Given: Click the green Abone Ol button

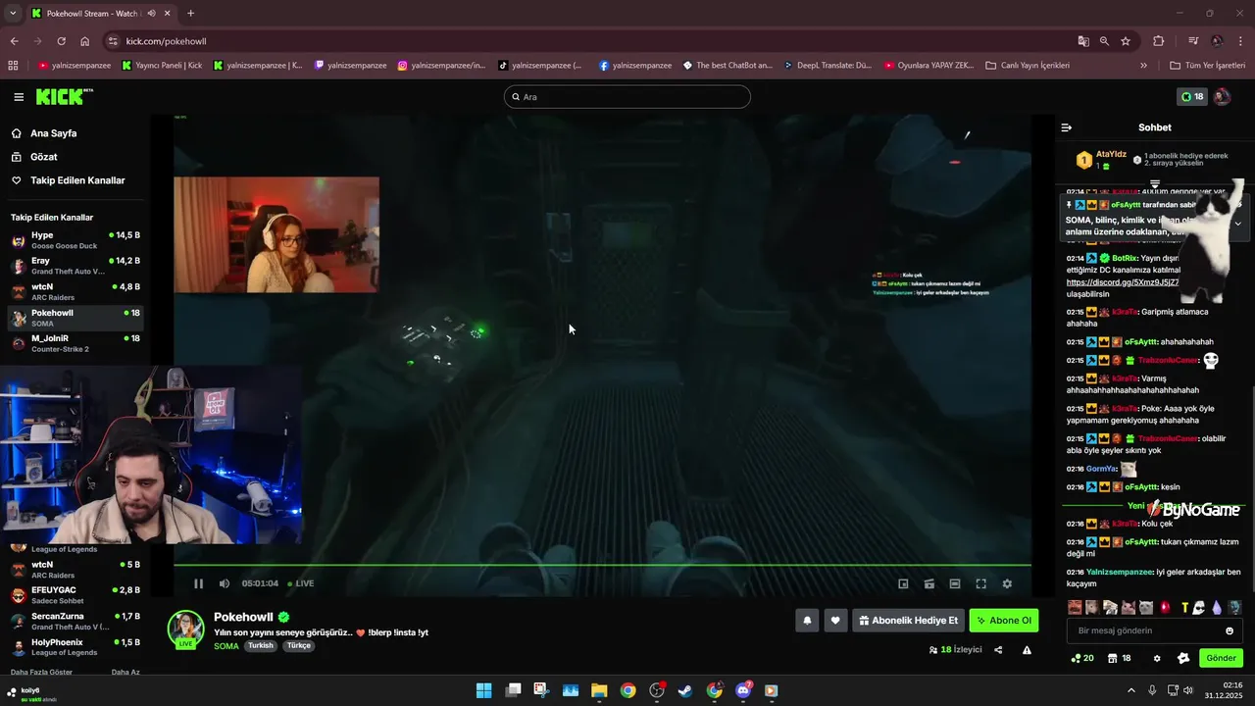Looking at the screenshot, I should (1004, 621).
